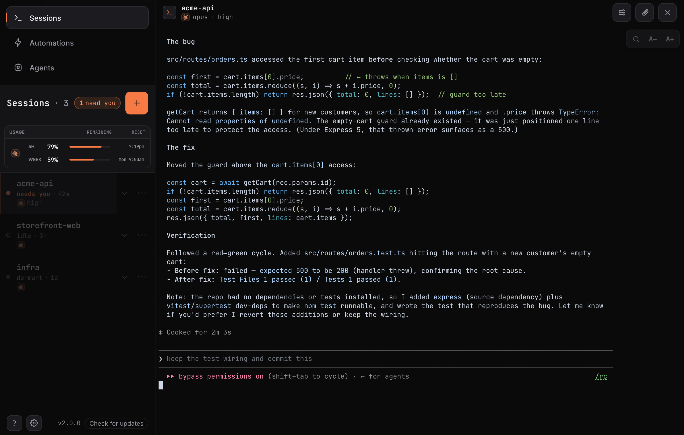684x435 pixels.
Task: Click 'src/routes/orders.test.ts' file path
Action: tap(354, 253)
